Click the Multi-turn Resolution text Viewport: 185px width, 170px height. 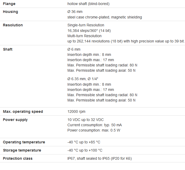84,36
